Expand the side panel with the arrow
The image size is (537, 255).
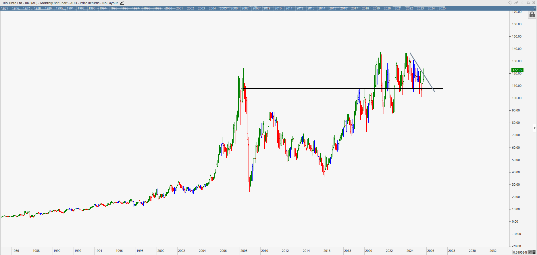534,128
